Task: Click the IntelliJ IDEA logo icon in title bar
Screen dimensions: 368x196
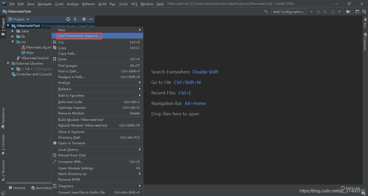Action: pyautogui.click(x=4, y=4)
